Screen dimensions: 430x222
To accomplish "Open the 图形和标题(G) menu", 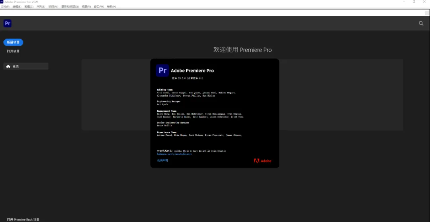I will [x=70, y=7].
